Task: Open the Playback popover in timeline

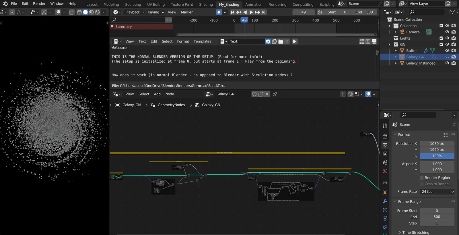Action: [135, 12]
